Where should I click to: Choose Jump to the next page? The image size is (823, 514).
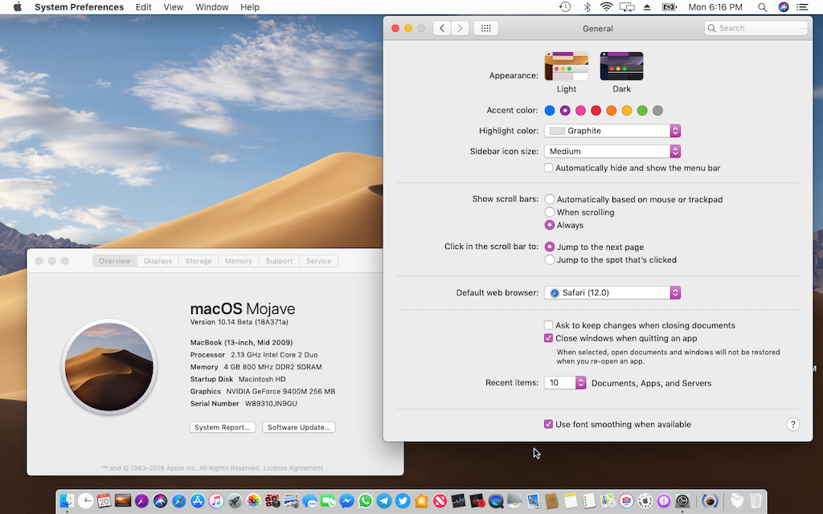pos(550,247)
